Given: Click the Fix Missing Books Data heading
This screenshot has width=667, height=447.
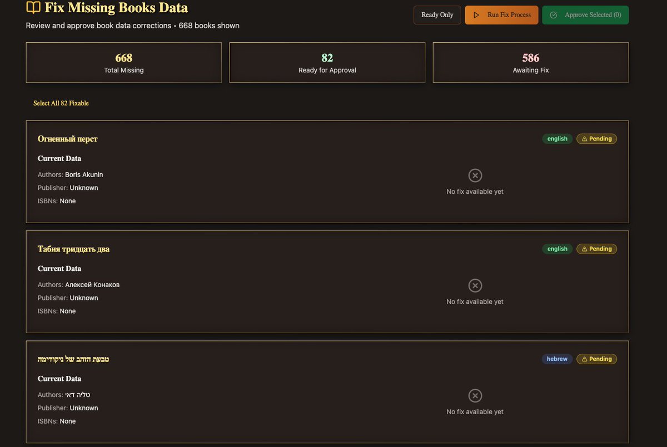Looking at the screenshot, I should pyautogui.click(x=116, y=8).
